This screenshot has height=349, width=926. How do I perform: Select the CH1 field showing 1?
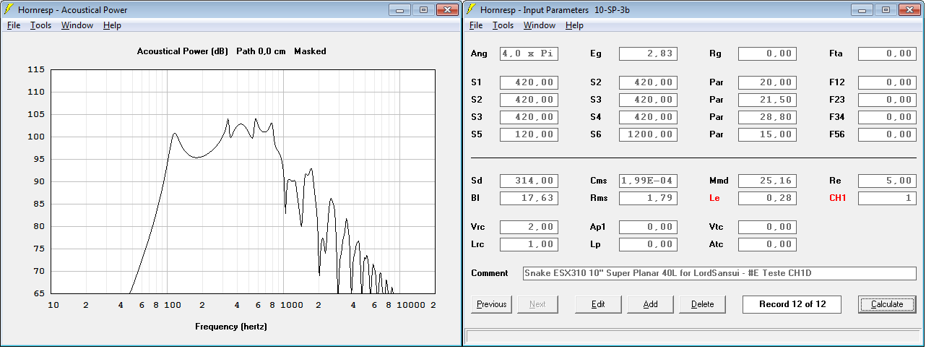click(887, 198)
